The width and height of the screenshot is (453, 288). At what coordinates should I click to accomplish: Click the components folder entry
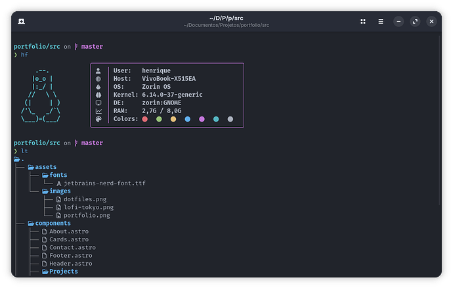click(x=53, y=224)
